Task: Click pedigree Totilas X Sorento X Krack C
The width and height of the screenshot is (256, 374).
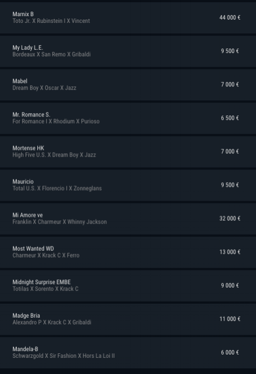Action: [x=45, y=289]
